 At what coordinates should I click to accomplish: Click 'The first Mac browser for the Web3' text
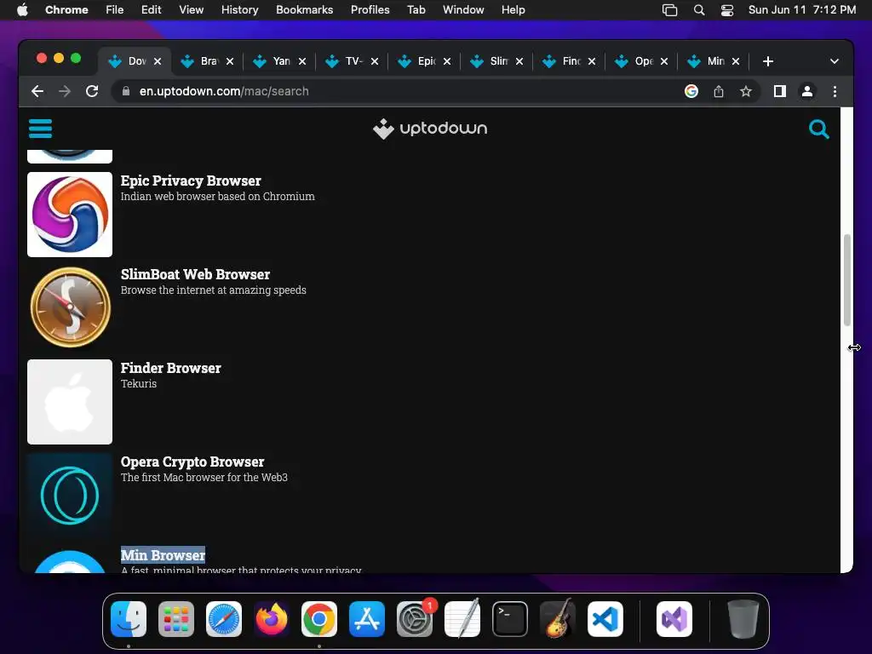click(x=204, y=477)
